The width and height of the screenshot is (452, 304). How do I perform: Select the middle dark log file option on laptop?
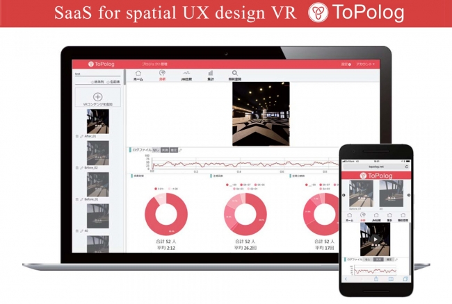[165, 150]
